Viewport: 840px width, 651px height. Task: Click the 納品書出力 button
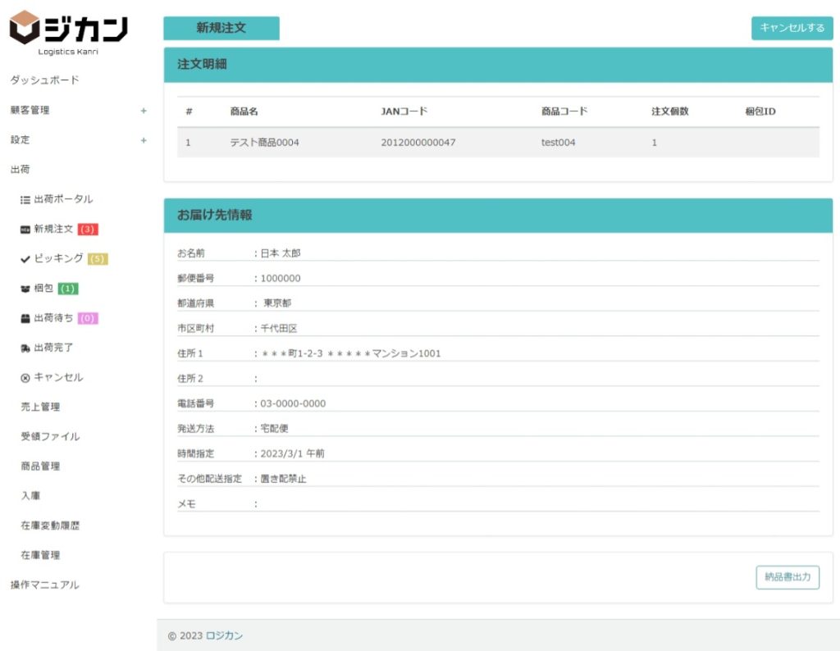(787, 577)
